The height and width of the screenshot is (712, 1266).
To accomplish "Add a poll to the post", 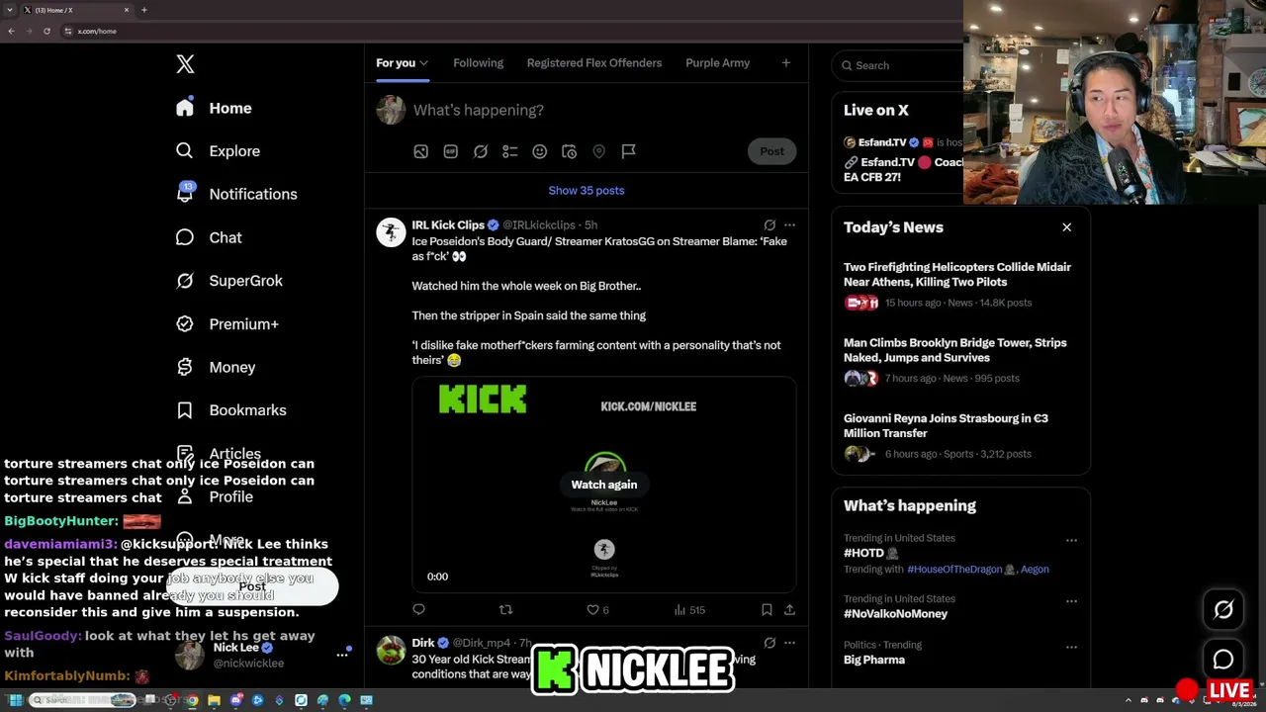I will click(x=510, y=151).
